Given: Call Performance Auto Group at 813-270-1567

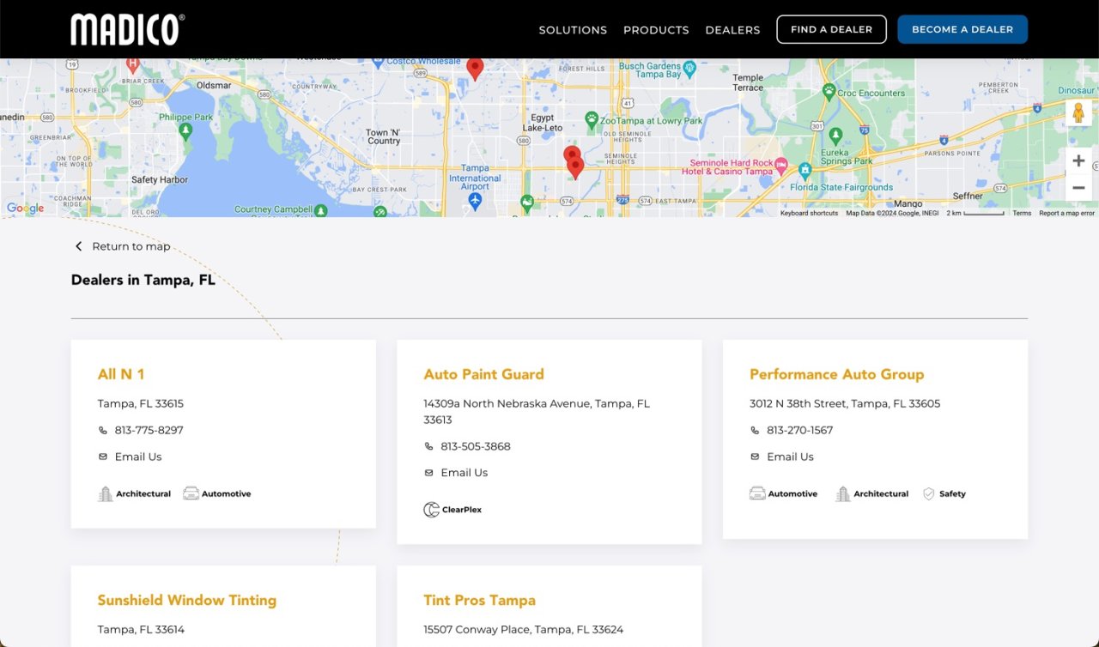Looking at the screenshot, I should (800, 430).
